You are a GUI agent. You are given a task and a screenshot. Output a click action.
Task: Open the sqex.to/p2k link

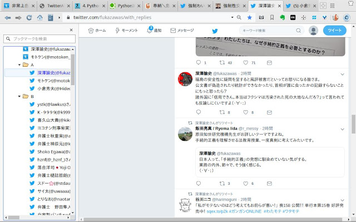coord(217,211)
